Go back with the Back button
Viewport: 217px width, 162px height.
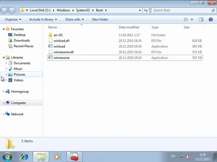click(4, 10)
